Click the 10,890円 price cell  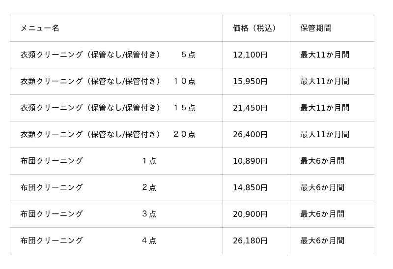click(250, 161)
